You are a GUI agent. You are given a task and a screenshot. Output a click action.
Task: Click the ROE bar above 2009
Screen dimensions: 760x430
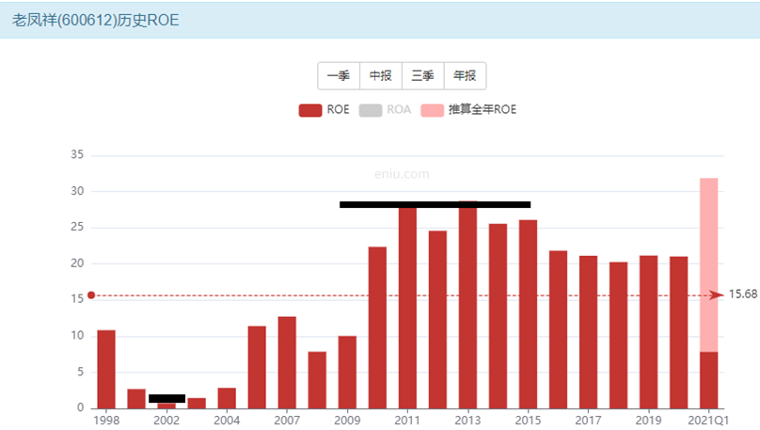click(347, 373)
